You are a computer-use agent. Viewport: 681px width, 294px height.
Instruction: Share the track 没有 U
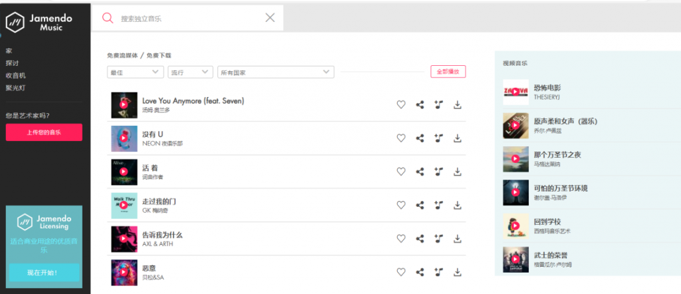pyautogui.click(x=420, y=138)
